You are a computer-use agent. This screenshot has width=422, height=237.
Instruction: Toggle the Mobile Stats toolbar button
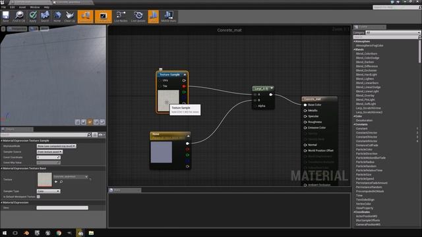point(169,16)
